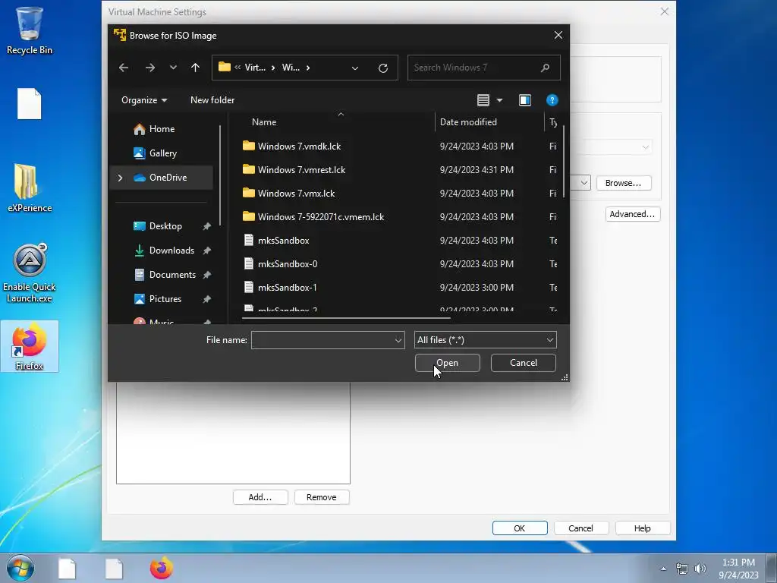Create a New folder
This screenshot has width=777, height=583.
pyautogui.click(x=212, y=100)
